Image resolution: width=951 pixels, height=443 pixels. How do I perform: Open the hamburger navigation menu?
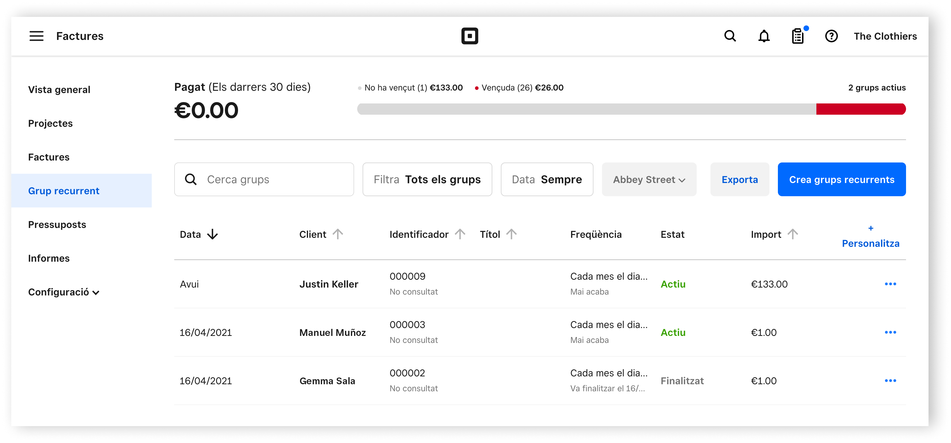point(36,36)
